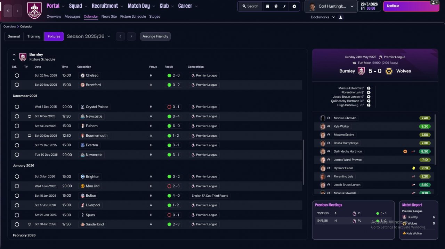Select the Man Utd fixture radio button
Image resolution: width=445 pixels, height=249 pixels.
click(17, 186)
